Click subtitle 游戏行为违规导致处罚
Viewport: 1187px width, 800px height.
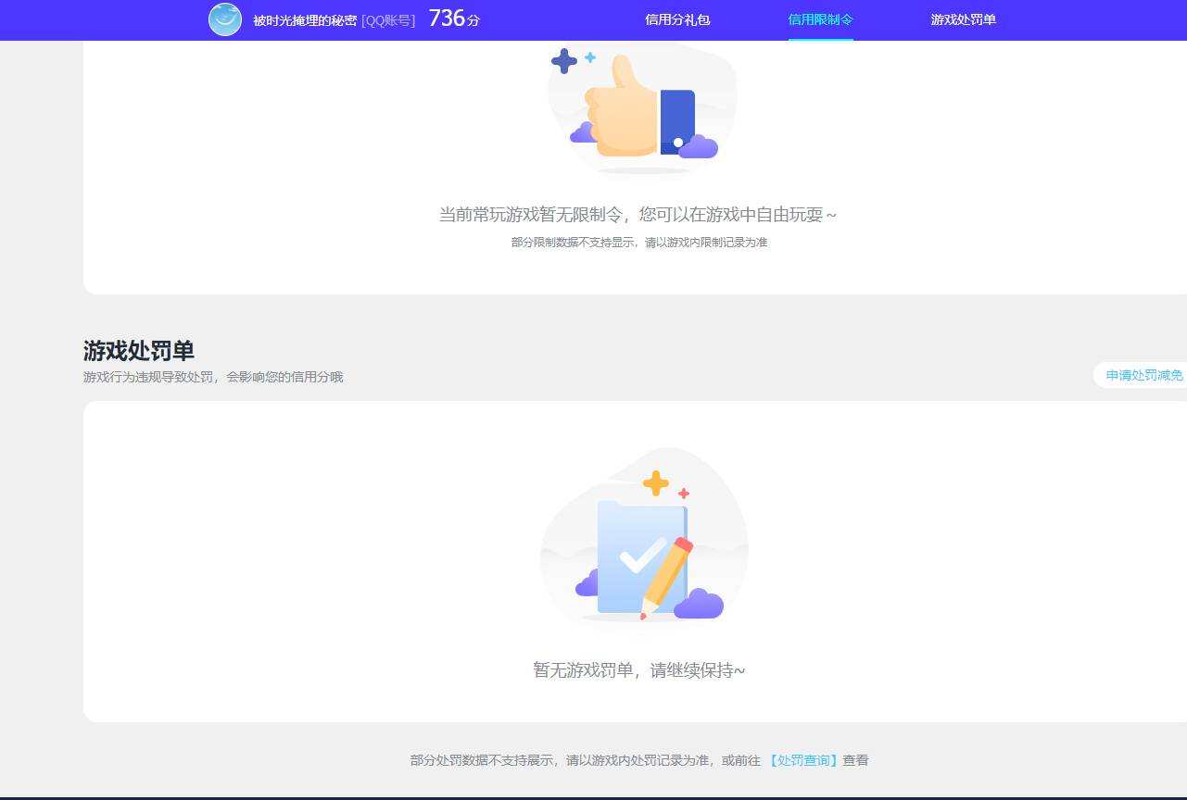tap(150, 377)
